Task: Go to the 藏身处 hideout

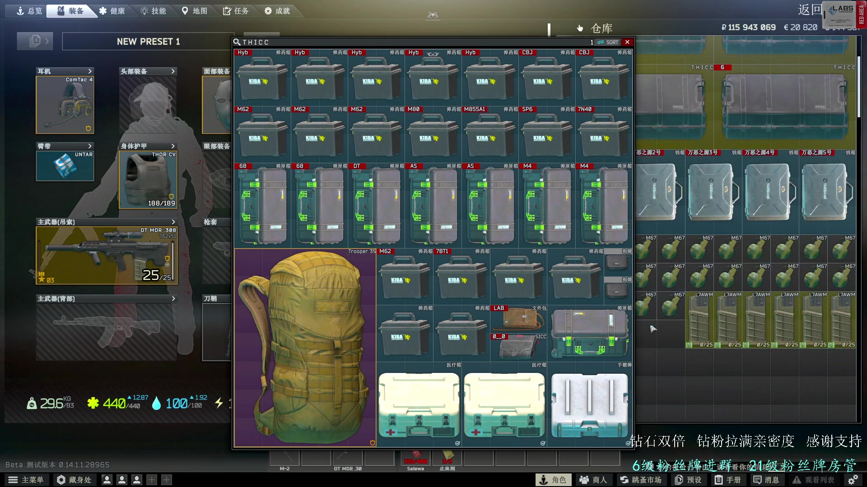Action: pyautogui.click(x=75, y=480)
